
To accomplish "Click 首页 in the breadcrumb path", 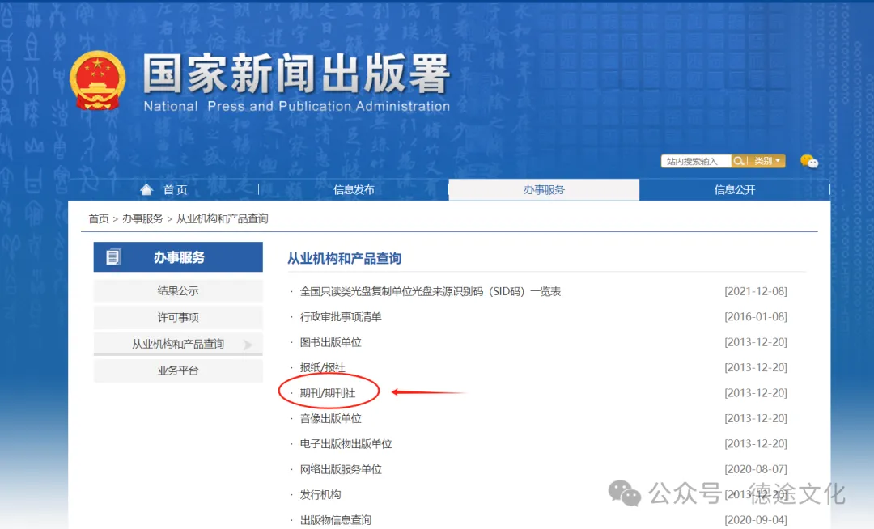I will pyautogui.click(x=99, y=219).
